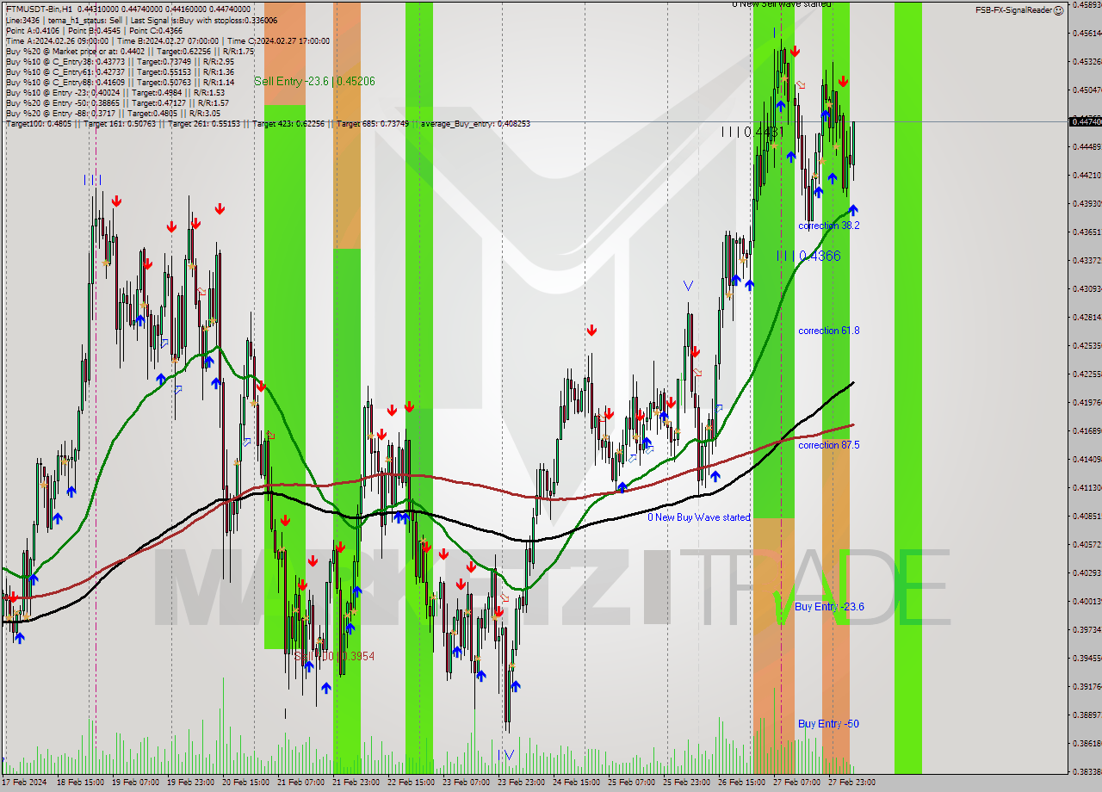Click the 'Target100: 0.4805' targets summary line

pos(268,123)
